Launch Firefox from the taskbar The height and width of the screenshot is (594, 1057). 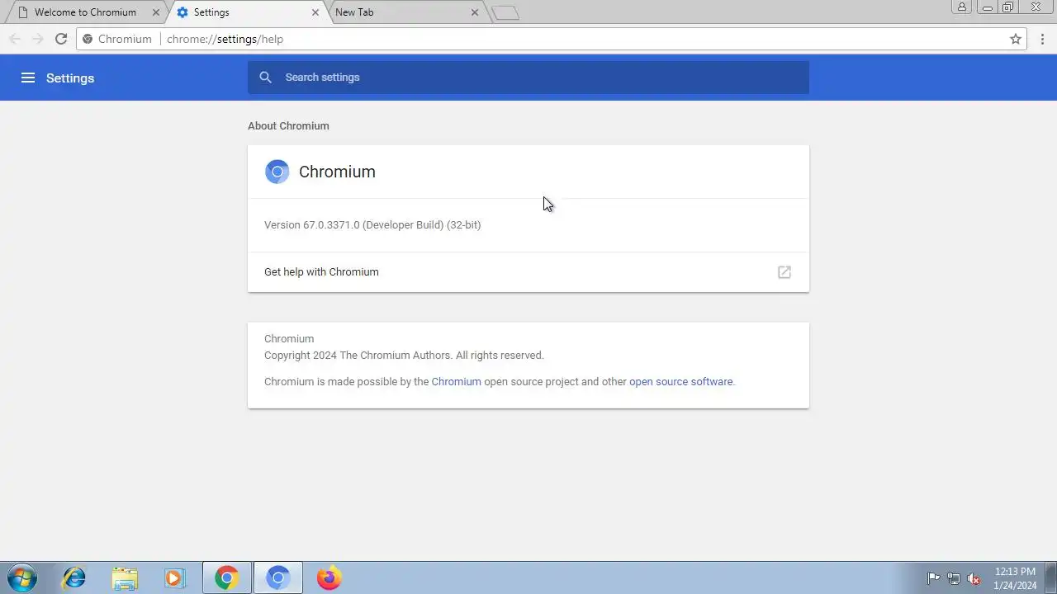click(x=329, y=577)
